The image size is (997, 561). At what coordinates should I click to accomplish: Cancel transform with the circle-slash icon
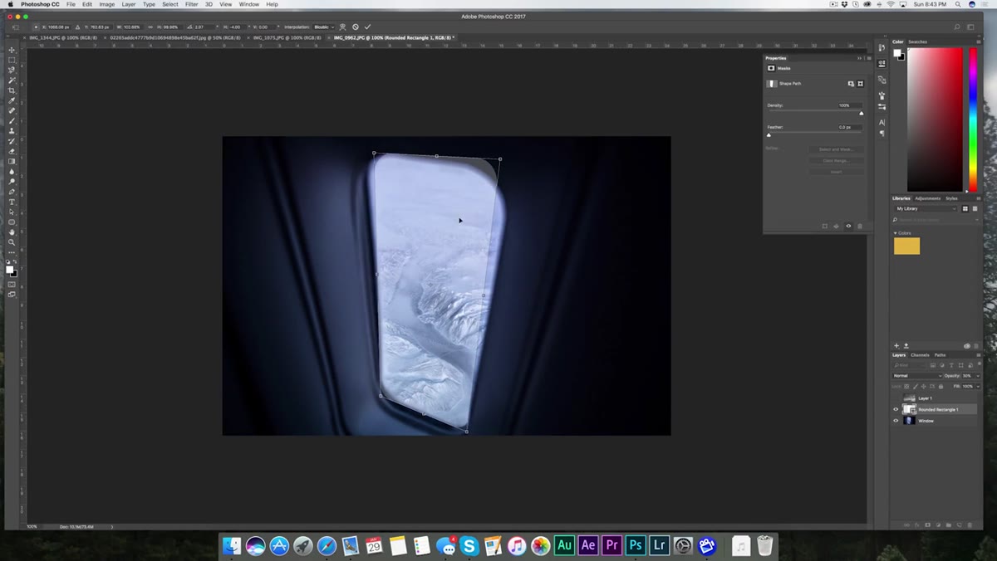click(356, 27)
